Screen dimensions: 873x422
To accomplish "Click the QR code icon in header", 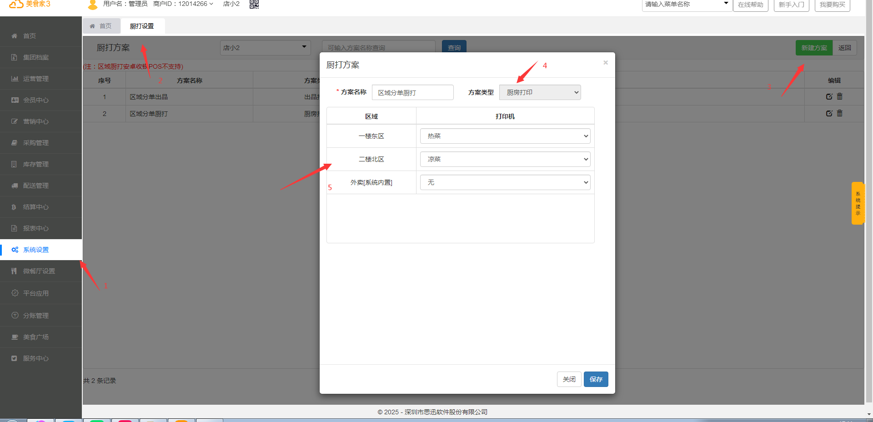I will (x=254, y=5).
